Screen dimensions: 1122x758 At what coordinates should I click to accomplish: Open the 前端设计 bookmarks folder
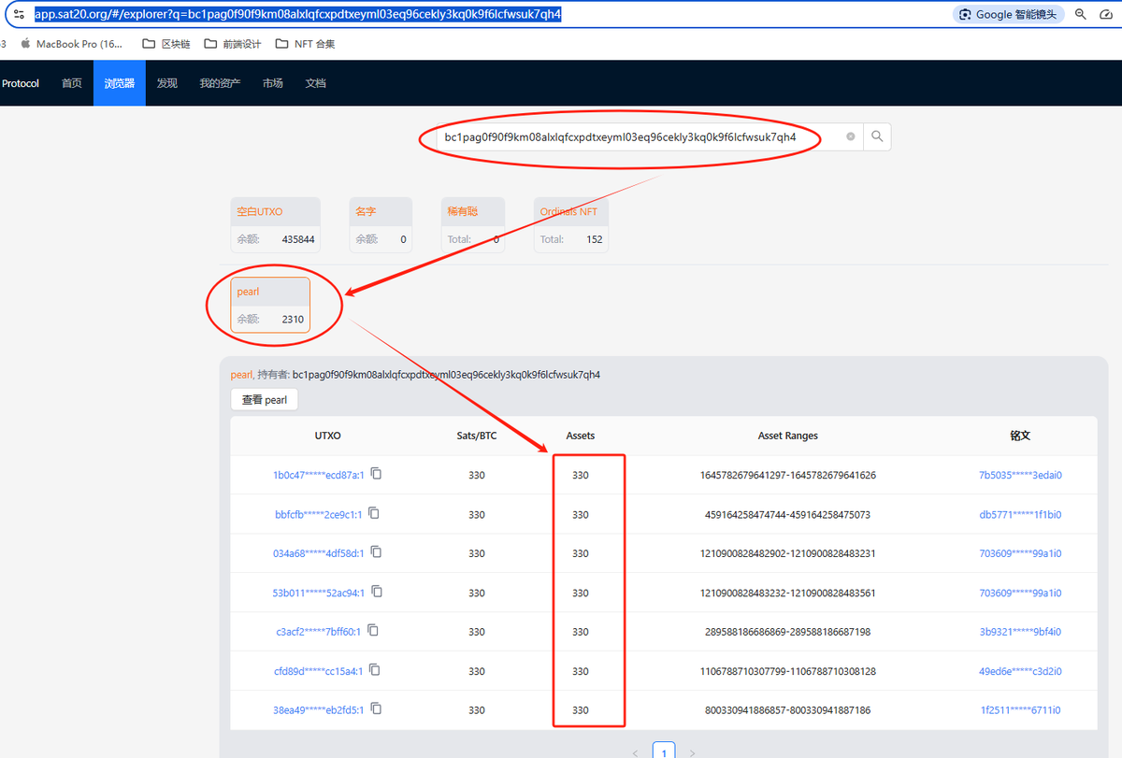[x=232, y=44]
